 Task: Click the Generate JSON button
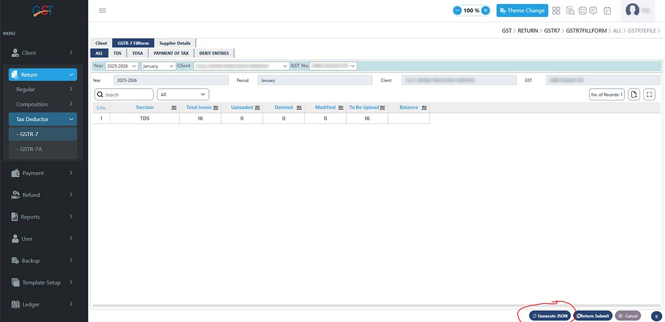pyautogui.click(x=550, y=316)
